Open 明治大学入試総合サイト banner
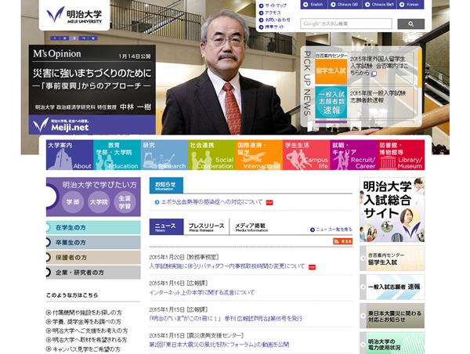The height and width of the screenshot is (354, 470). [392, 210]
